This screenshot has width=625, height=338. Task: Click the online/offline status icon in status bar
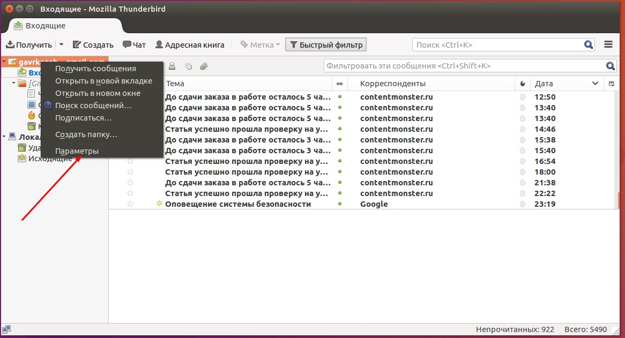[x=6, y=329]
